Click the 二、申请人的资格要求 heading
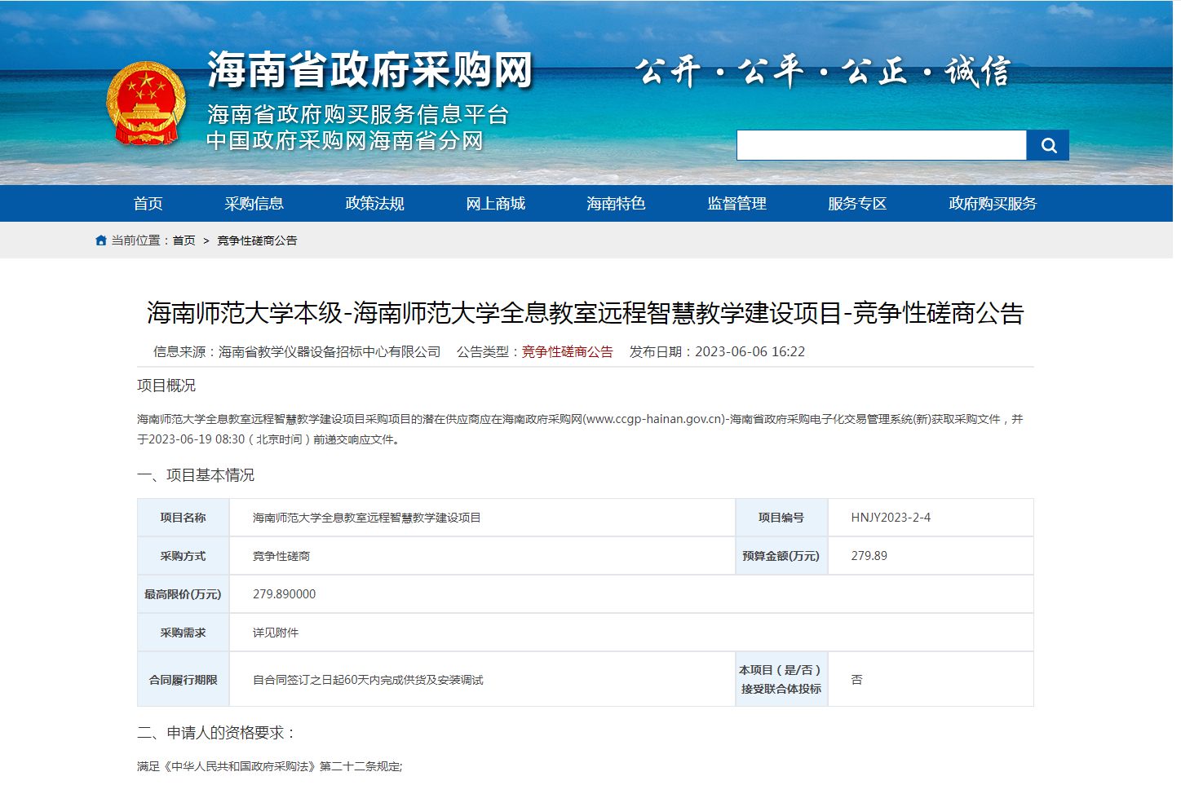The image size is (1181, 785). pyautogui.click(x=217, y=733)
